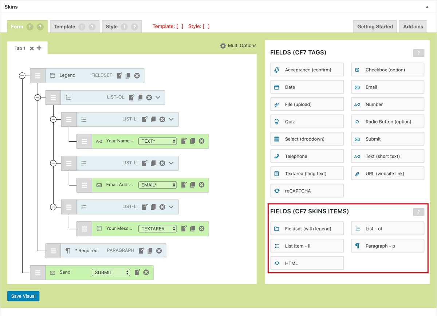Expand the first LIST-LI chevron options

point(171,119)
